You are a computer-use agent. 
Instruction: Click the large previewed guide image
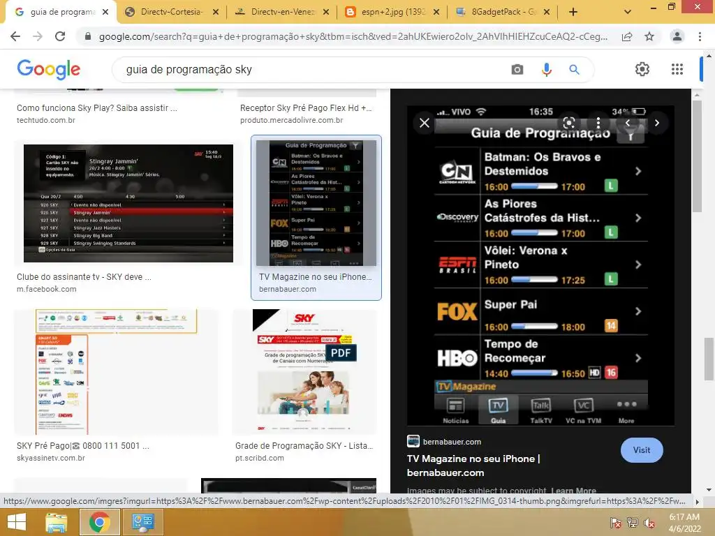click(x=540, y=266)
